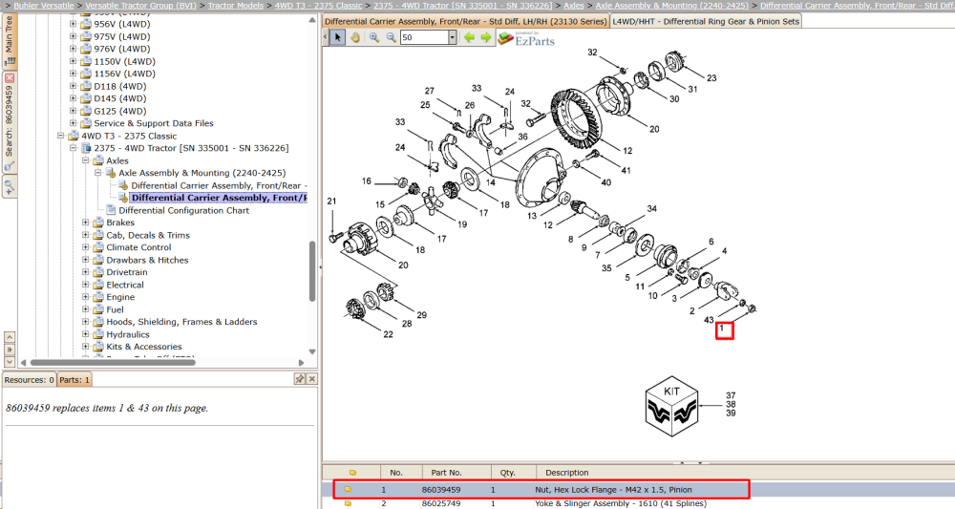Select Hoods, Shielding, Frames & Ladders item
This screenshot has height=509, width=955.
point(181,322)
